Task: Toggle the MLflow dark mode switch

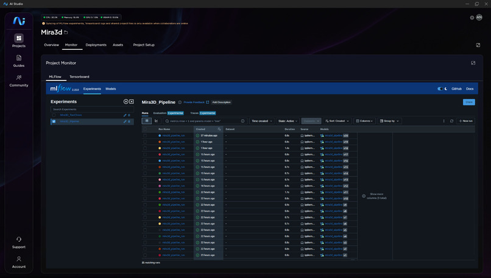Action: click(x=440, y=89)
